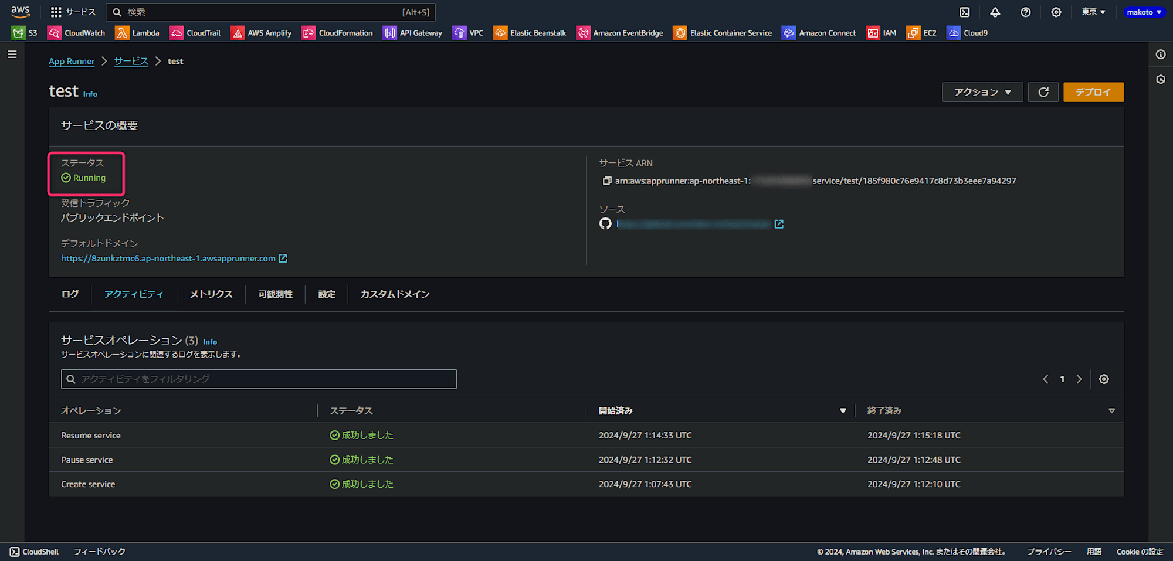Screen dimensions: 1173x561
Task: Sort by 開始済み column arrow
Action: [x=843, y=411]
